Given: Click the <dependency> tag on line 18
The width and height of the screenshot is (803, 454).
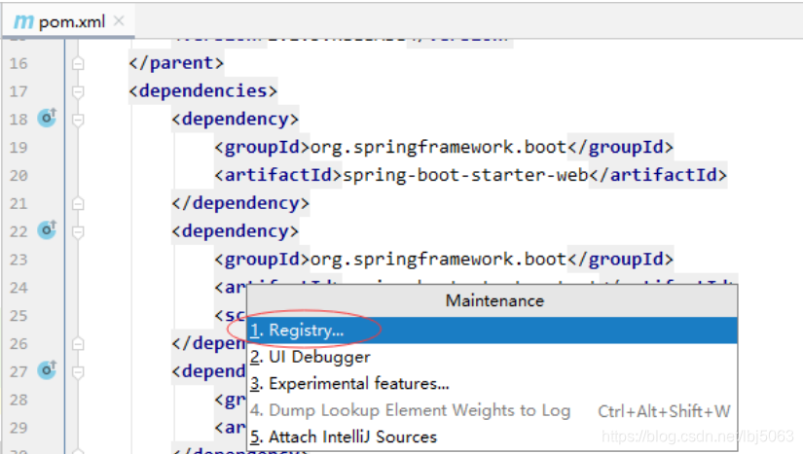Looking at the screenshot, I should point(236,120).
